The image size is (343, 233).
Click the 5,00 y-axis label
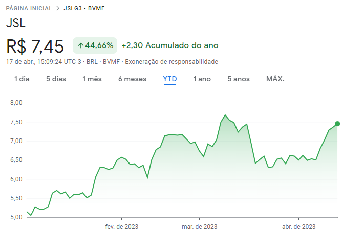pyautogui.click(x=16, y=217)
